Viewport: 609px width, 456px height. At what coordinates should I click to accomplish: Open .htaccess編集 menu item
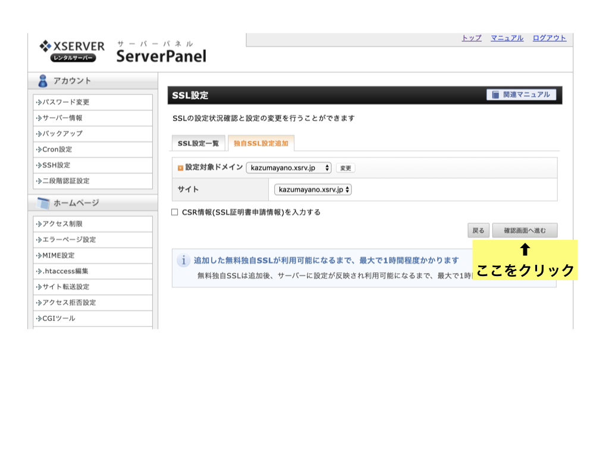pyautogui.click(x=93, y=271)
